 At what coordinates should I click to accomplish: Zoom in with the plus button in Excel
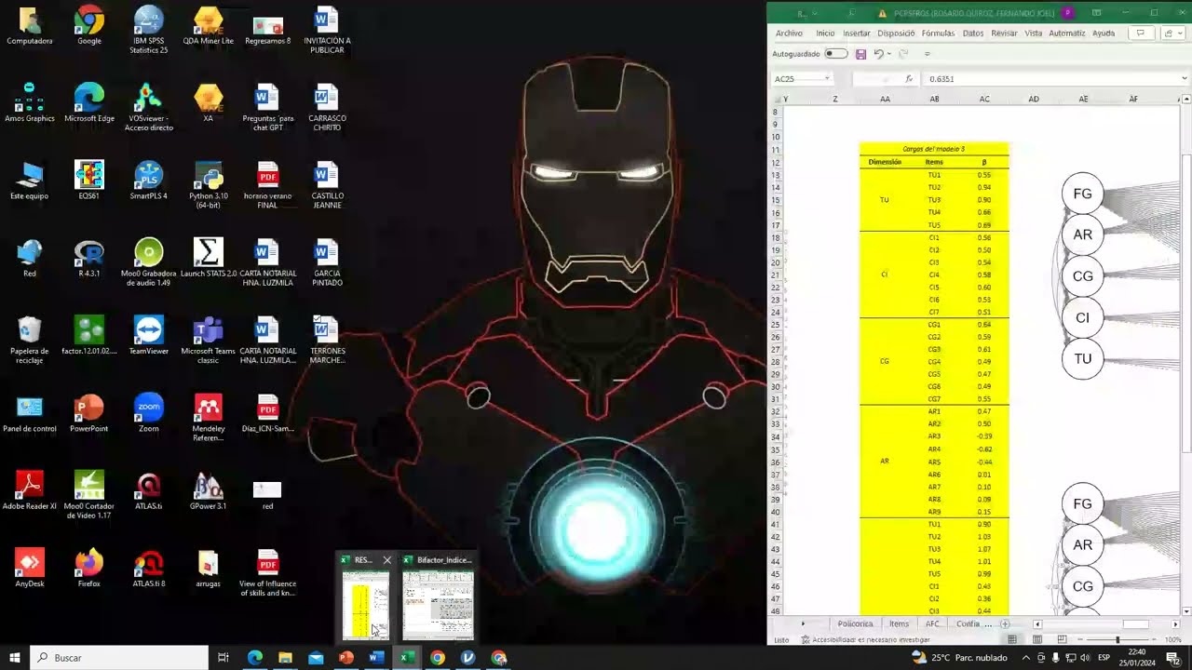(1155, 640)
